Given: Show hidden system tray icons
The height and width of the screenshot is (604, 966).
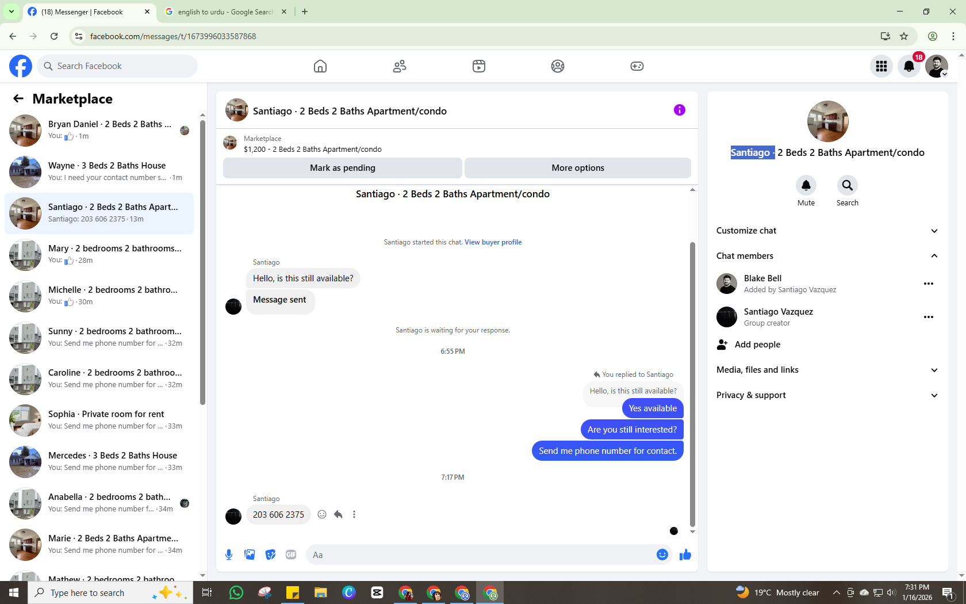Looking at the screenshot, I should point(837,592).
